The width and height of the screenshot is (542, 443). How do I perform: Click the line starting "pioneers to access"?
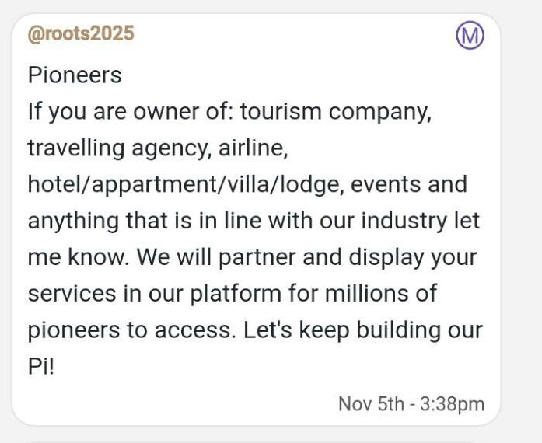(255, 330)
